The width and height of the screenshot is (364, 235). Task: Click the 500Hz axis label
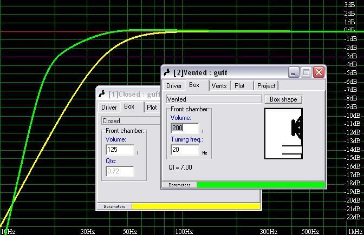coord(310,231)
